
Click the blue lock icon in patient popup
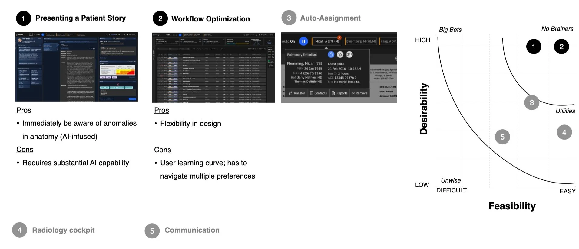[331, 54]
